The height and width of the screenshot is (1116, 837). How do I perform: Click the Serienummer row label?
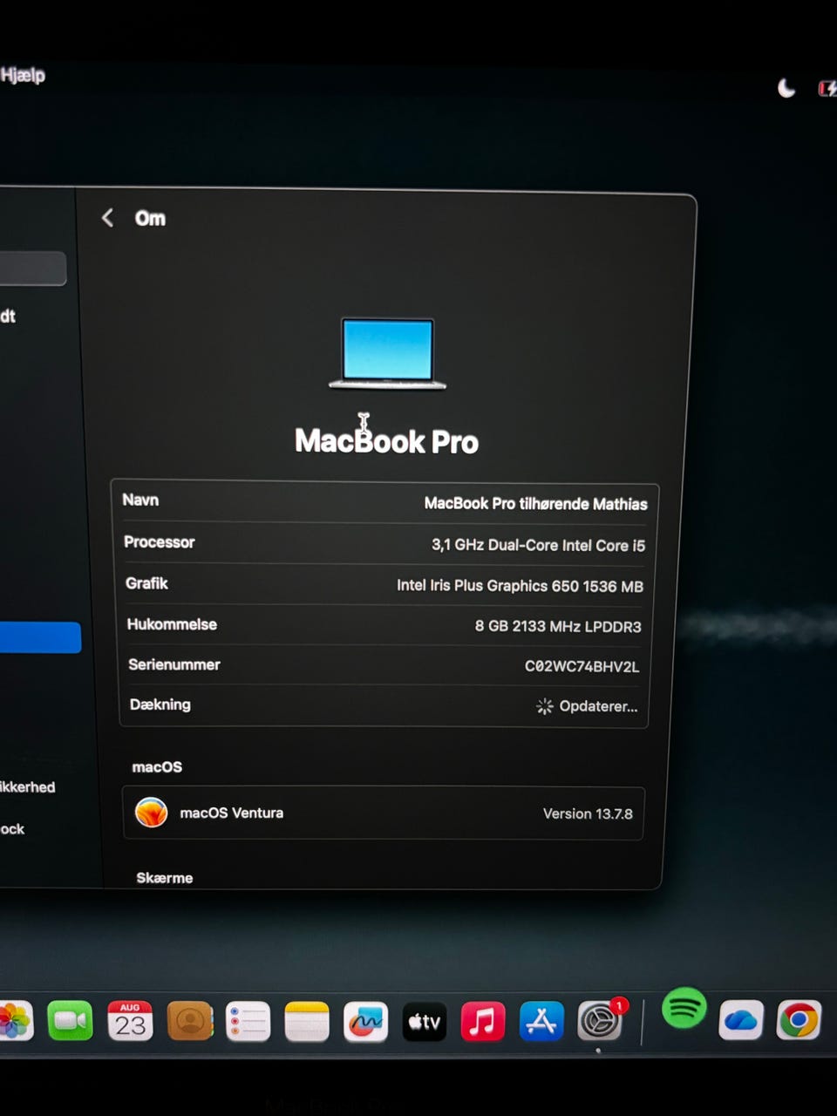tap(174, 664)
